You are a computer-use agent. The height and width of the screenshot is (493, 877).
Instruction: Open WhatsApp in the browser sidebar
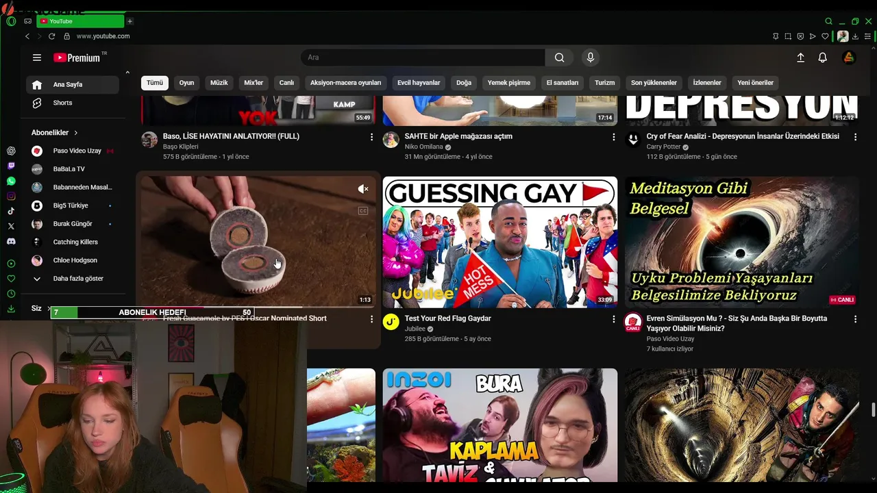click(x=11, y=181)
